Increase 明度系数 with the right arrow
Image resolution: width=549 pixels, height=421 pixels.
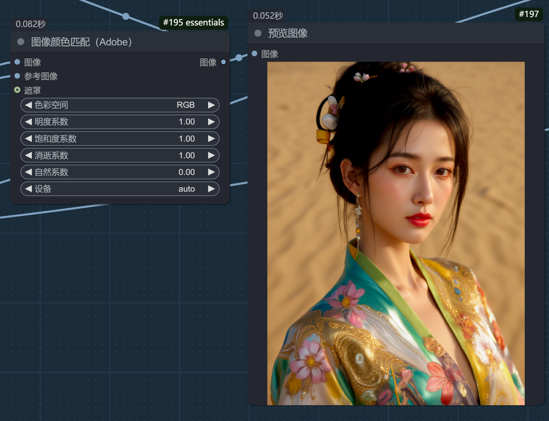[x=211, y=122]
